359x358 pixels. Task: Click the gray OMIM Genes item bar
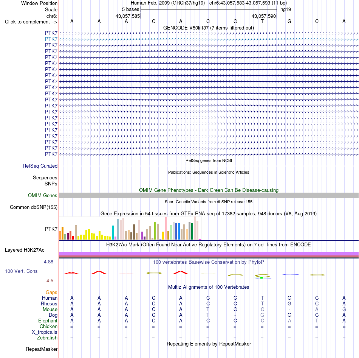pyautogui.click(x=209, y=195)
